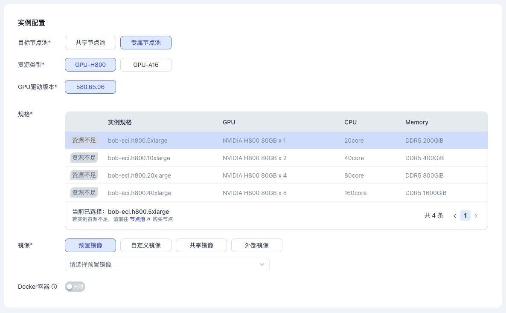
Task: Go to page 1 in pagination
Action: (465, 216)
